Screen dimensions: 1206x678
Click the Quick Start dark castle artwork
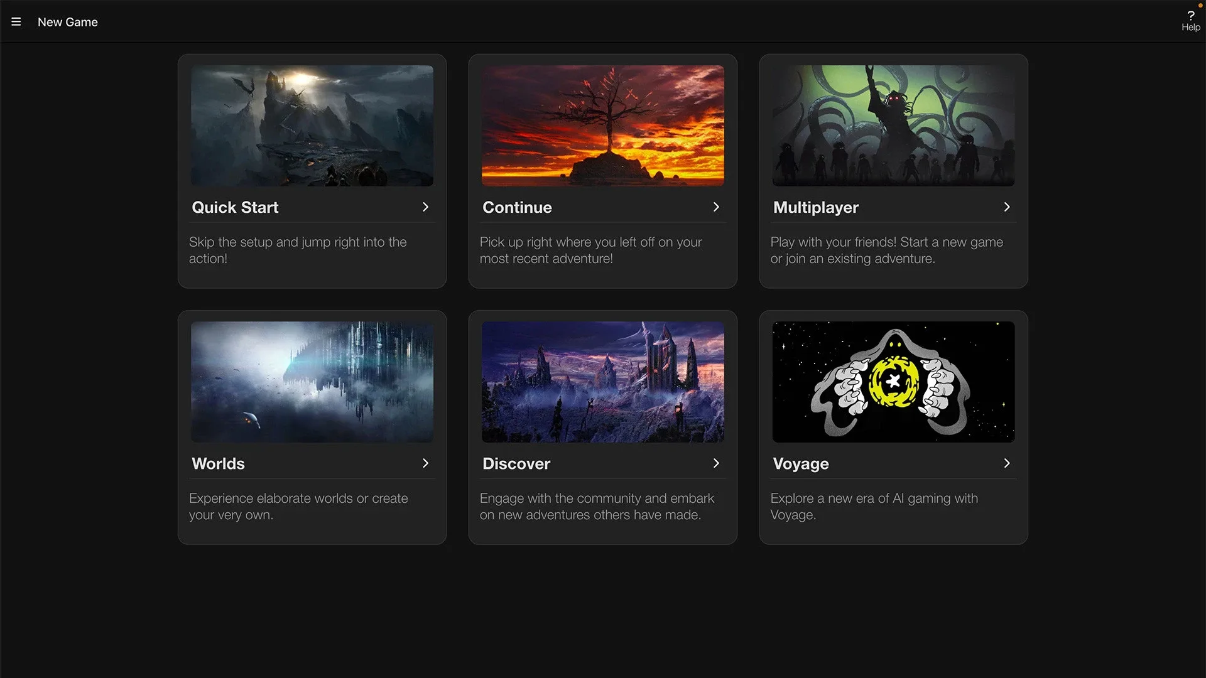point(312,126)
